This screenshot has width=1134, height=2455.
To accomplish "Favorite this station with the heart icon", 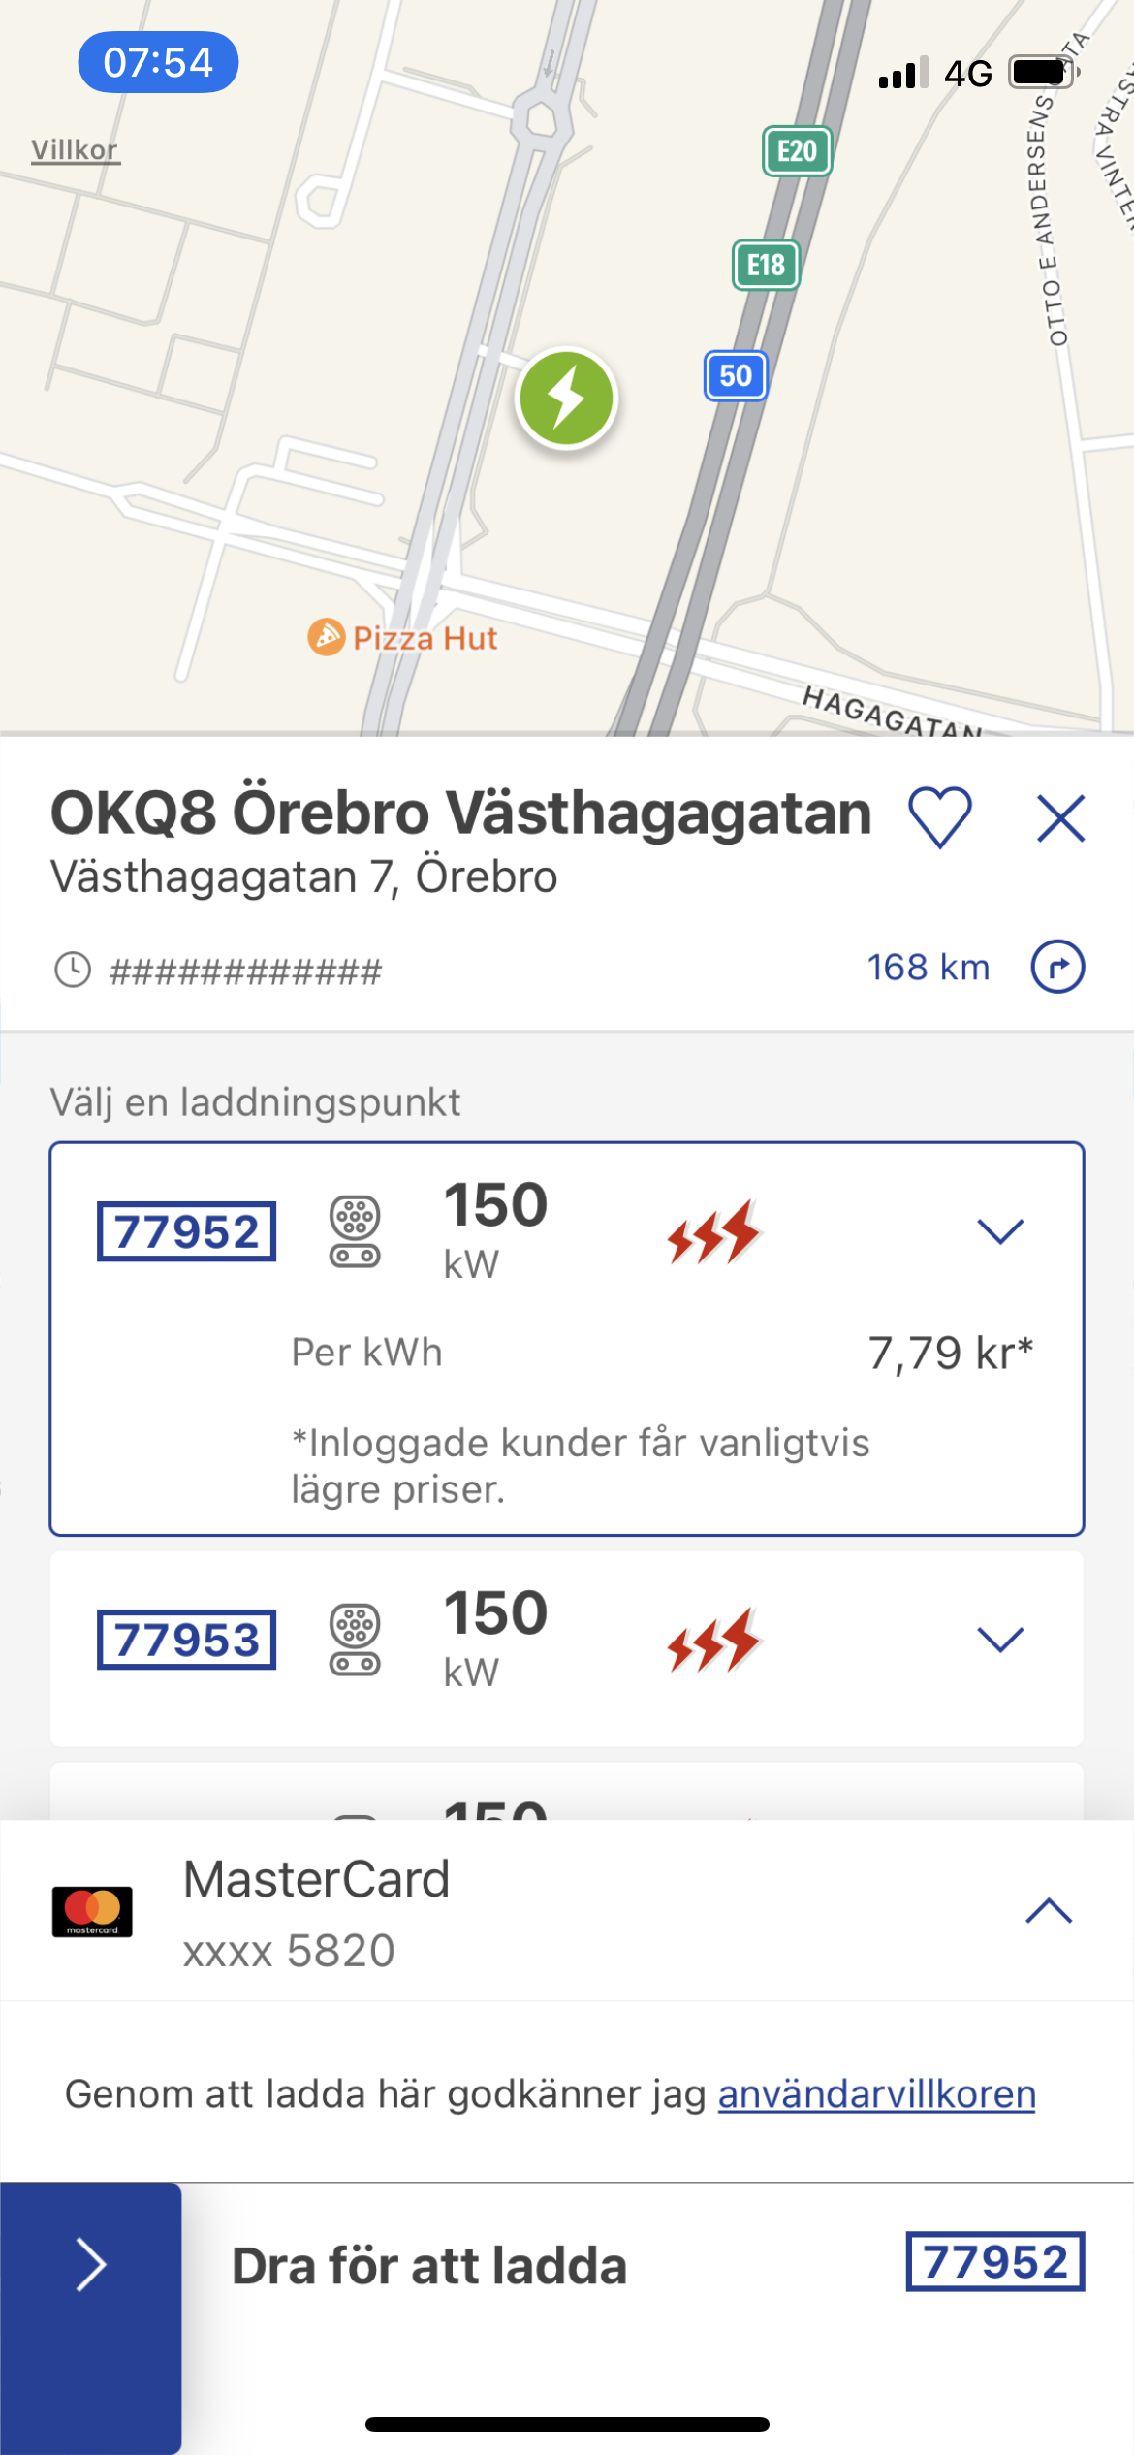I will (940, 816).
